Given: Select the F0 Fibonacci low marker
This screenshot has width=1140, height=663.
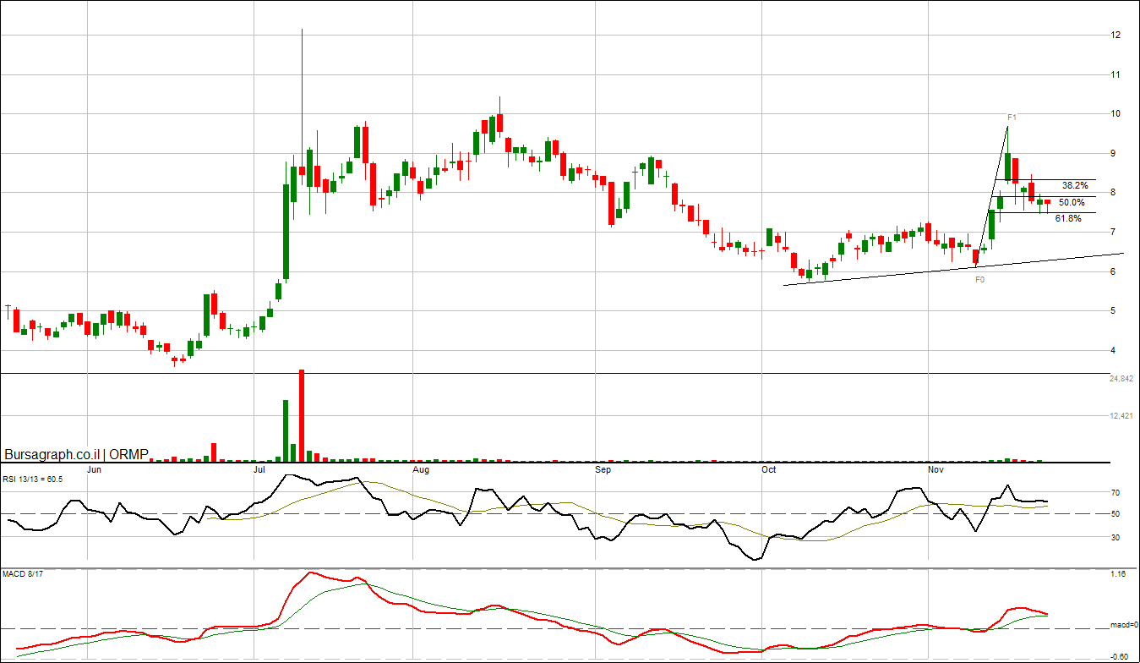Looking at the screenshot, I should [x=979, y=279].
